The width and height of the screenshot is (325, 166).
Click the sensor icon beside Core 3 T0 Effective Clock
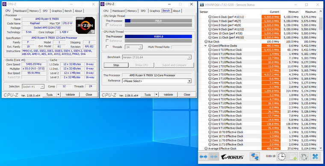(210, 74)
